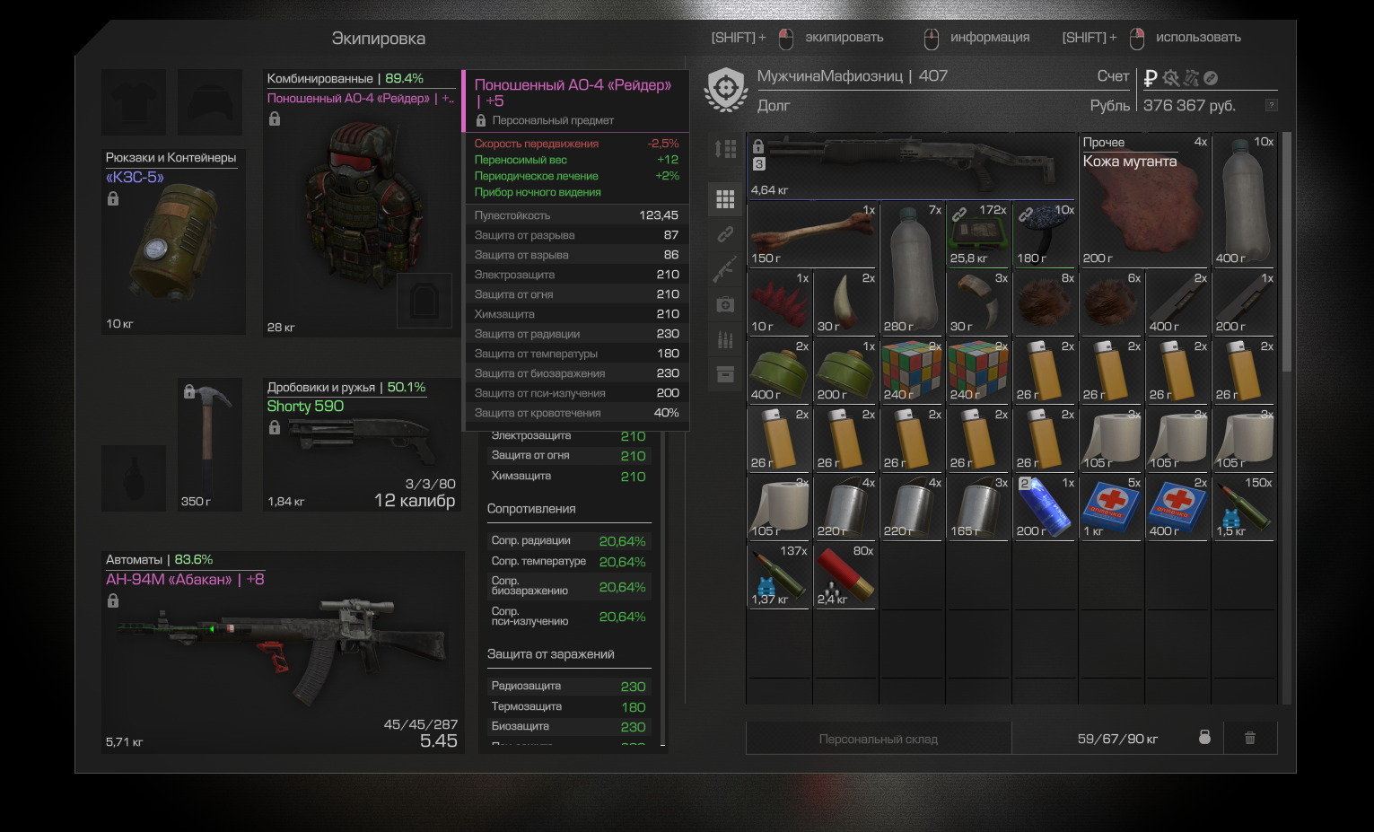This screenshot has height=832, width=1374.
Task: Click the 59/67/90 кг weight readout
Action: tap(1117, 739)
